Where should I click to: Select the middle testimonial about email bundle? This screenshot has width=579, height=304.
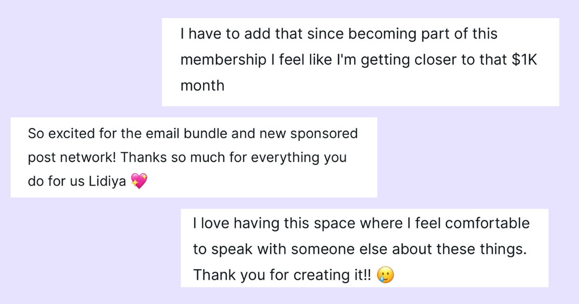193,157
